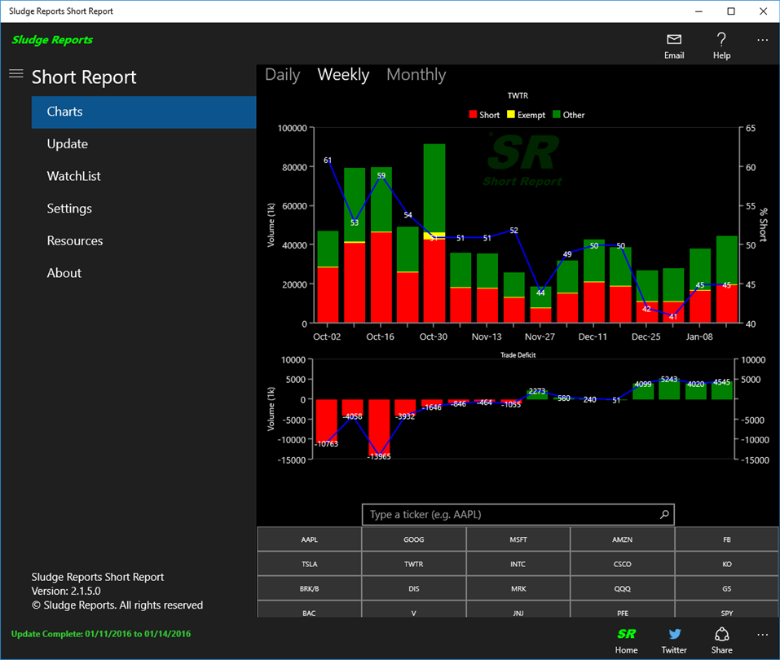Select the Weekly tab
This screenshot has width=780, height=660.
pyautogui.click(x=343, y=75)
